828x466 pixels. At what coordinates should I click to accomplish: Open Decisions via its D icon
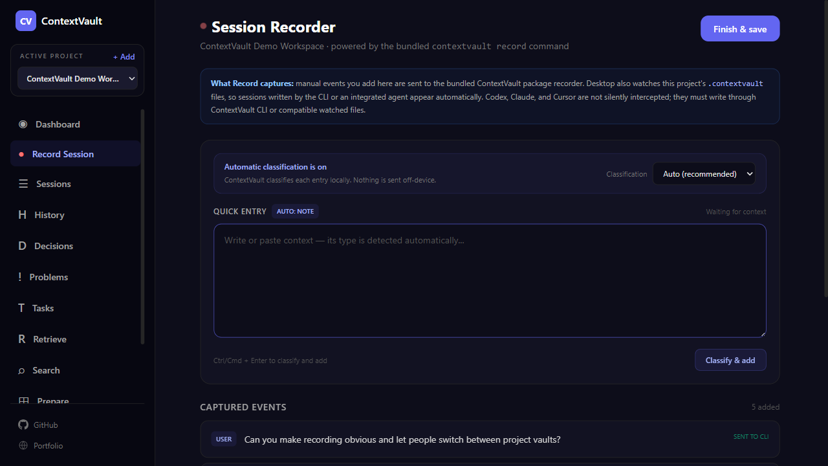click(22, 246)
